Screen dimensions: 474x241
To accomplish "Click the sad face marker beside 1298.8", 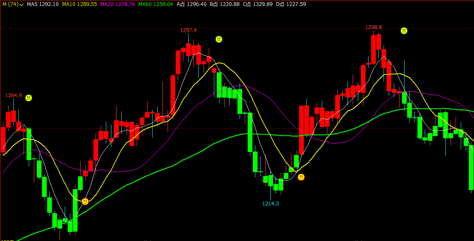I will (404, 30).
